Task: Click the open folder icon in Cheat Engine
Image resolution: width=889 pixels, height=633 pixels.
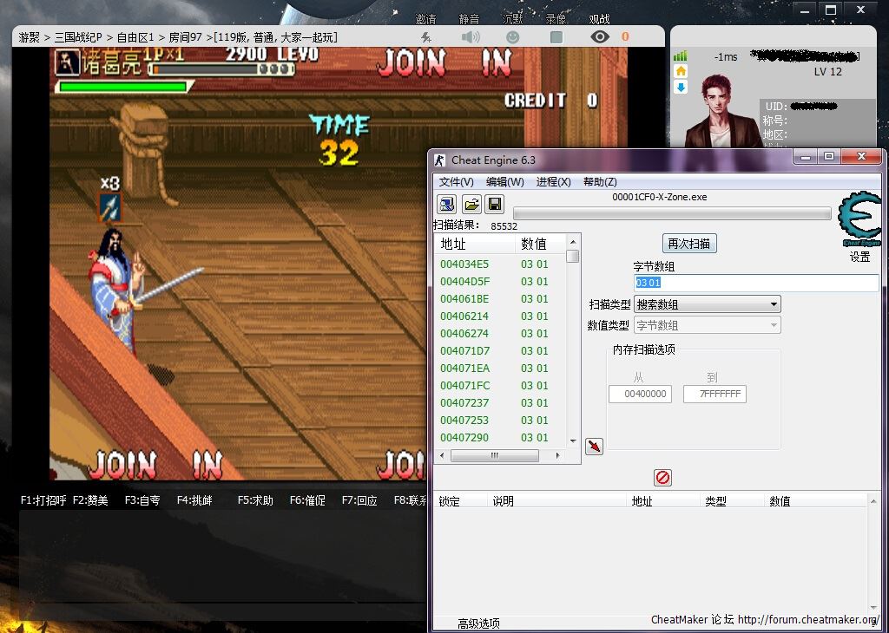Action: (471, 205)
